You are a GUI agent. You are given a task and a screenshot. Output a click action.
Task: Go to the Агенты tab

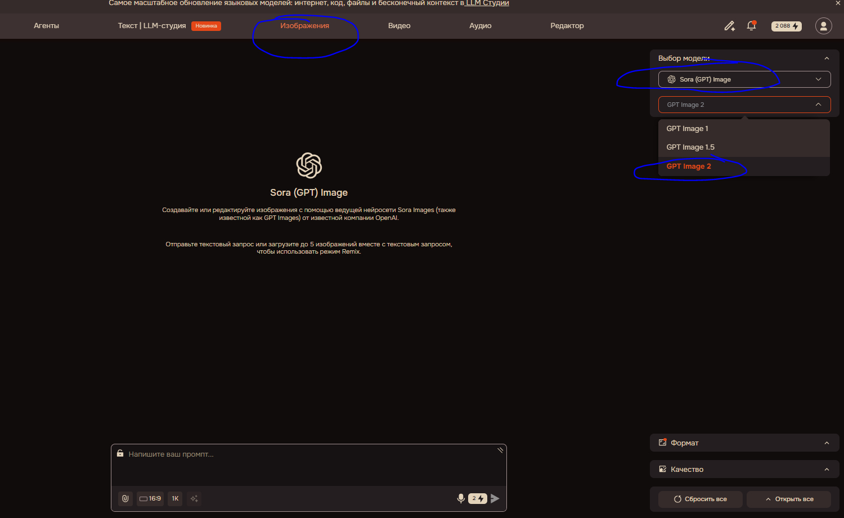click(46, 26)
